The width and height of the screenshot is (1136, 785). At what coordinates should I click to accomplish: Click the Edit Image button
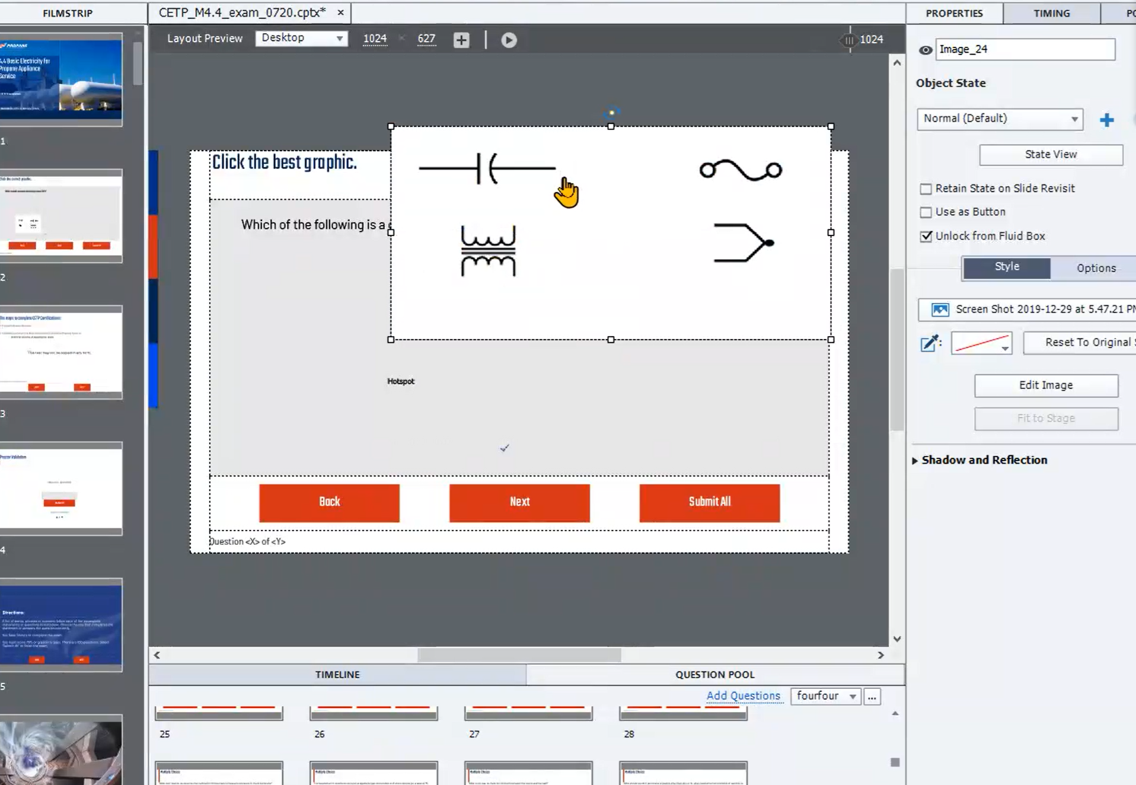1046,385
